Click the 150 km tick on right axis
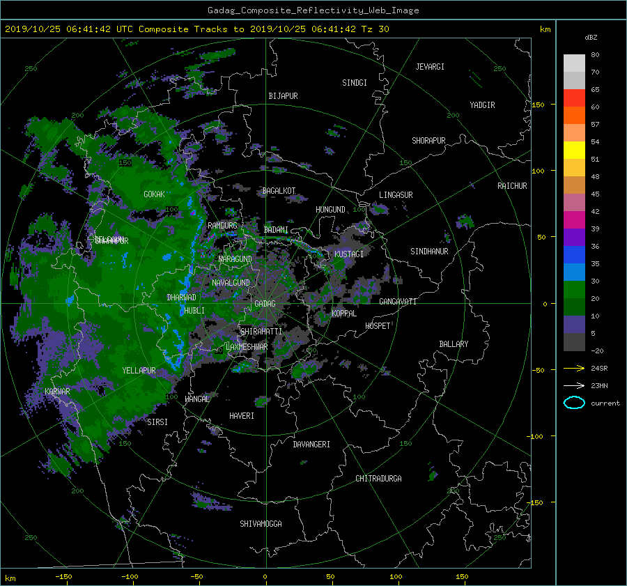The height and width of the screenshot is (586, 627). pyautogui.click(x=538, y=105)
